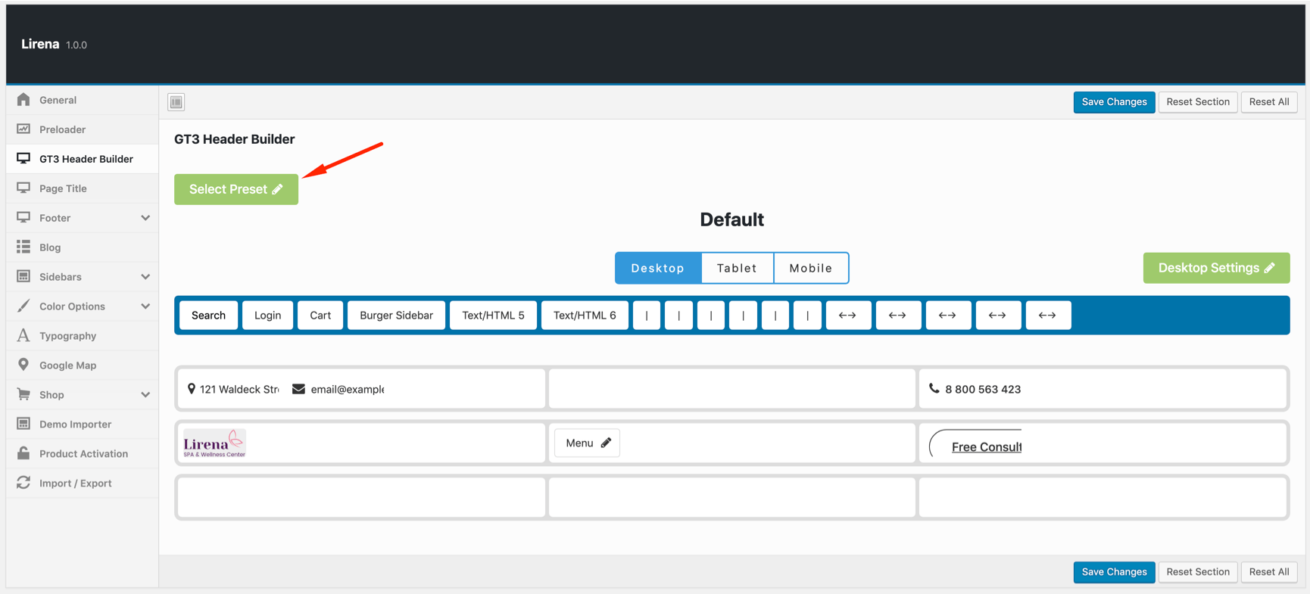Click the General home icon
Screen dimensions: 1310x594
coord(23,99)
